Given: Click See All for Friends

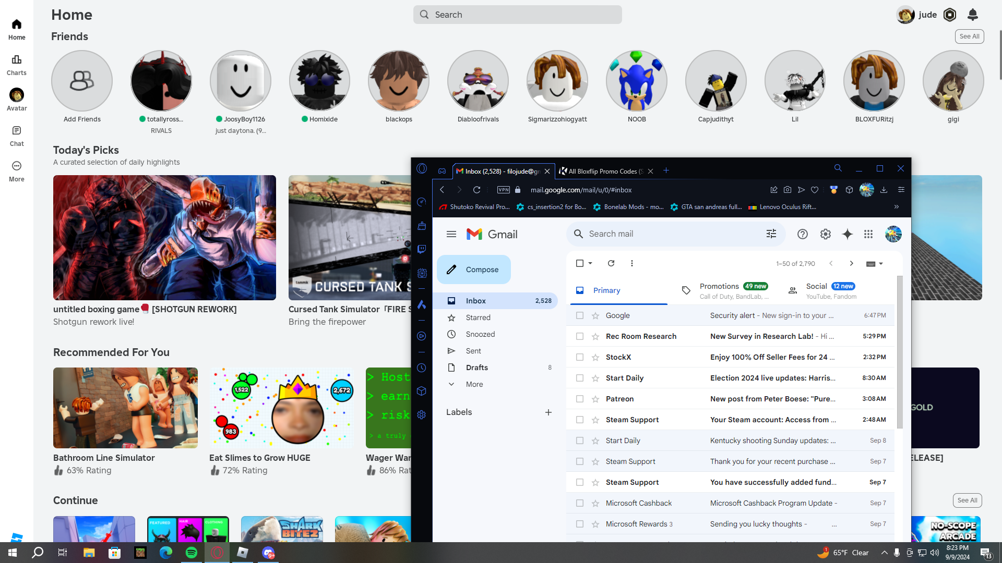Looking at the screenshot, I should click(969, 36).
